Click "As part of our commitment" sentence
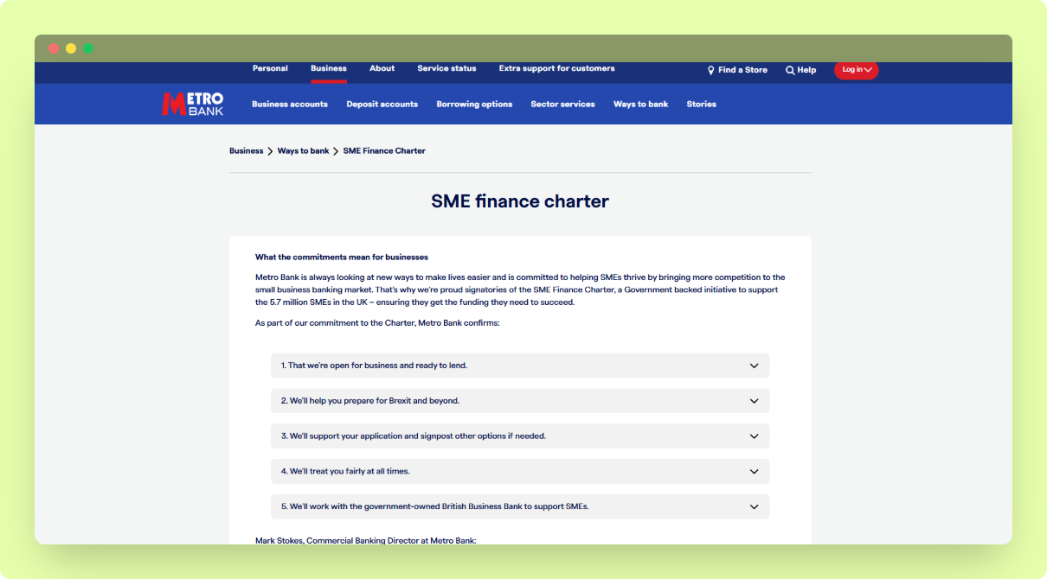Image resolution: width=1047 pixels, height=579 pixels. [x=377, y=323]
